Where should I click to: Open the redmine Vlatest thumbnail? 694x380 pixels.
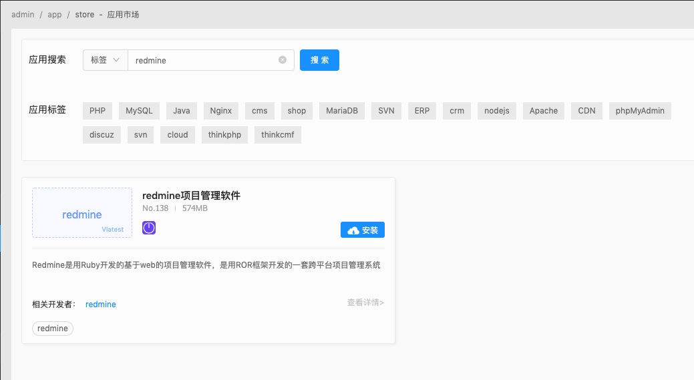tap(82, 213)
